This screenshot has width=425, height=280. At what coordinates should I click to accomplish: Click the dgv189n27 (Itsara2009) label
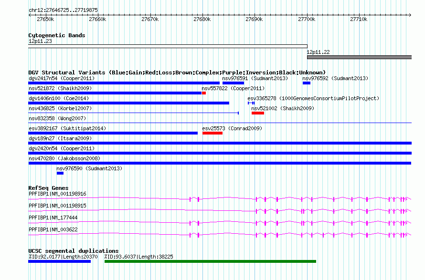pyautogui.click(x=60, y=139)
